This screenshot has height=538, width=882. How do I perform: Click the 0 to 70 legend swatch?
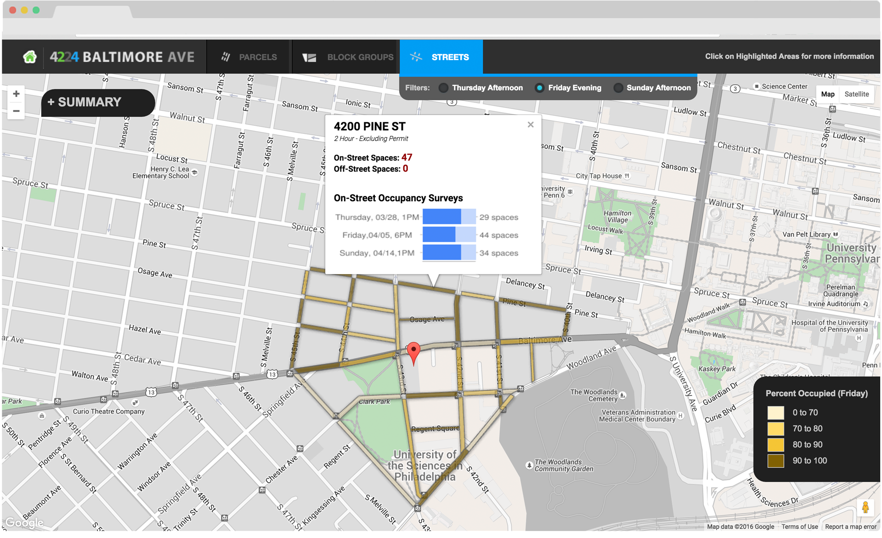point(776,412)
